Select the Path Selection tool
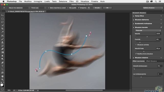Image resolution: width=164 pixels, height=92 pixels. pyautogui.click(x=2, y=69)
